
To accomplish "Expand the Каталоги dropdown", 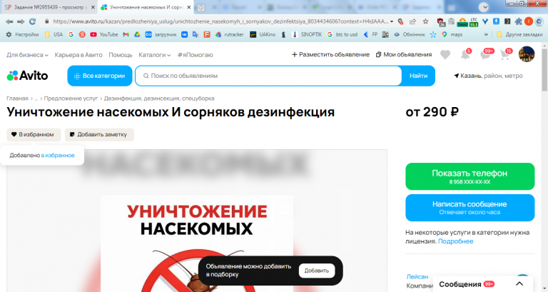I will pos(154,55).
